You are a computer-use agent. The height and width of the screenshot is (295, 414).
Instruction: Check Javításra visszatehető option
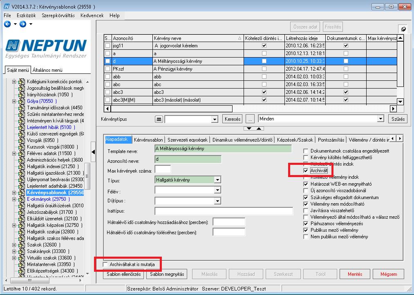tap(306, 211)
